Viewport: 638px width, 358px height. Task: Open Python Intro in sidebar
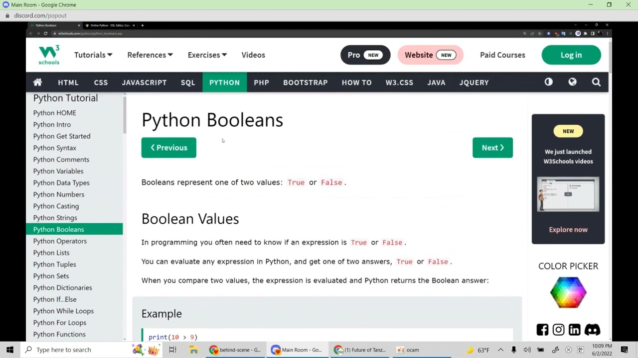[52, 124]
